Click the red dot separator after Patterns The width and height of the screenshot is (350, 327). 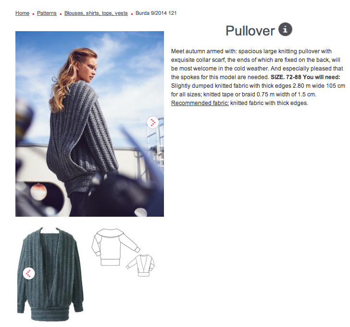pyautogui.click(x=61, y=14)
